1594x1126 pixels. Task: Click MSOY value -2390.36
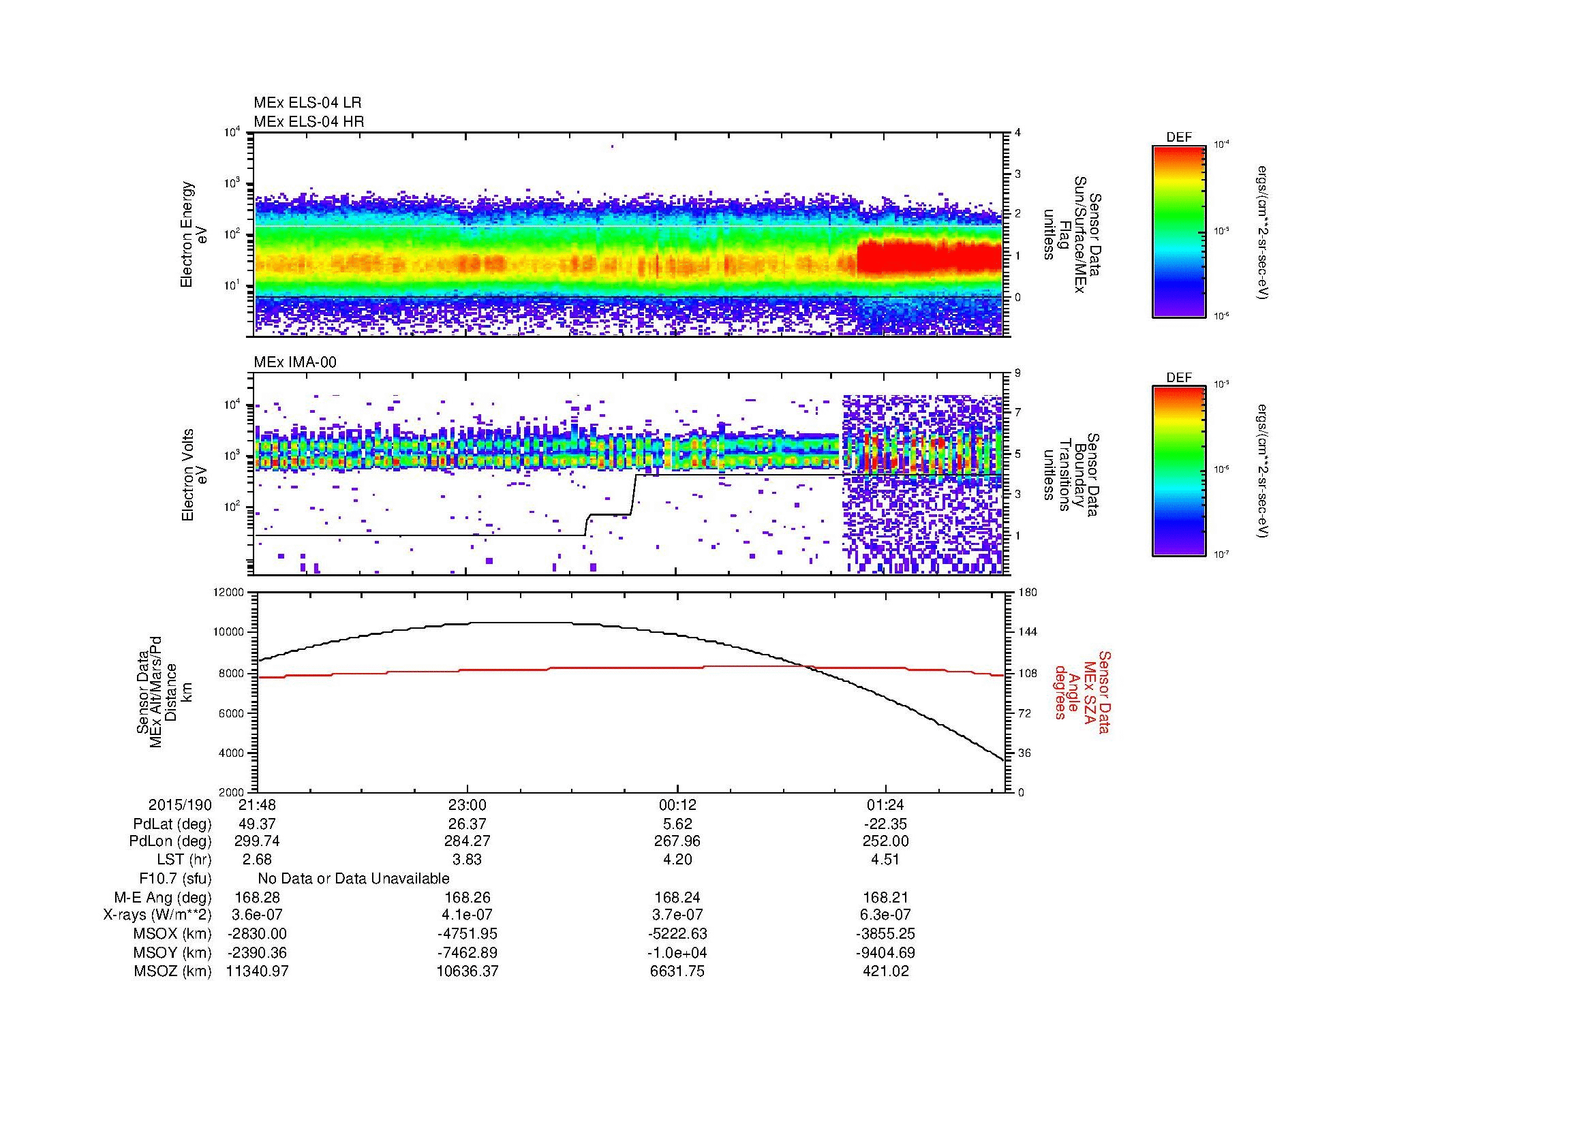258,952
